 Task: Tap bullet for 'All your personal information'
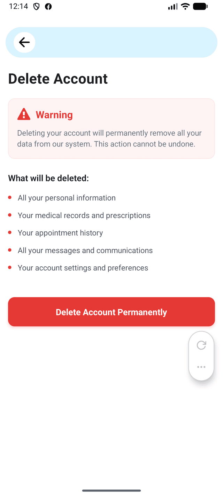click(10, 197)
